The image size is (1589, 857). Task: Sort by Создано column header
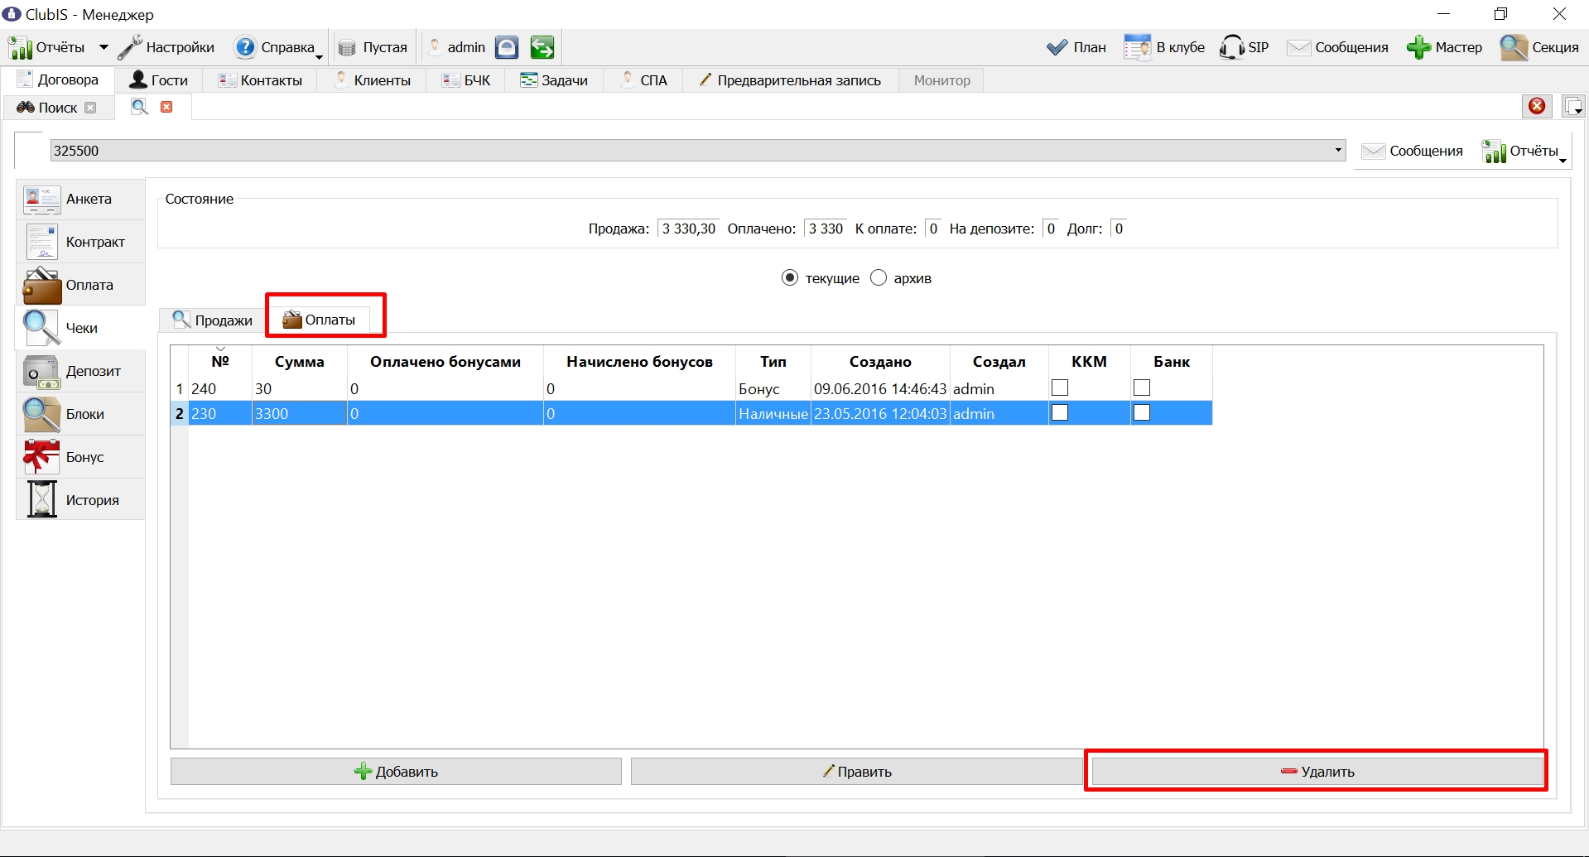[880, 362]
